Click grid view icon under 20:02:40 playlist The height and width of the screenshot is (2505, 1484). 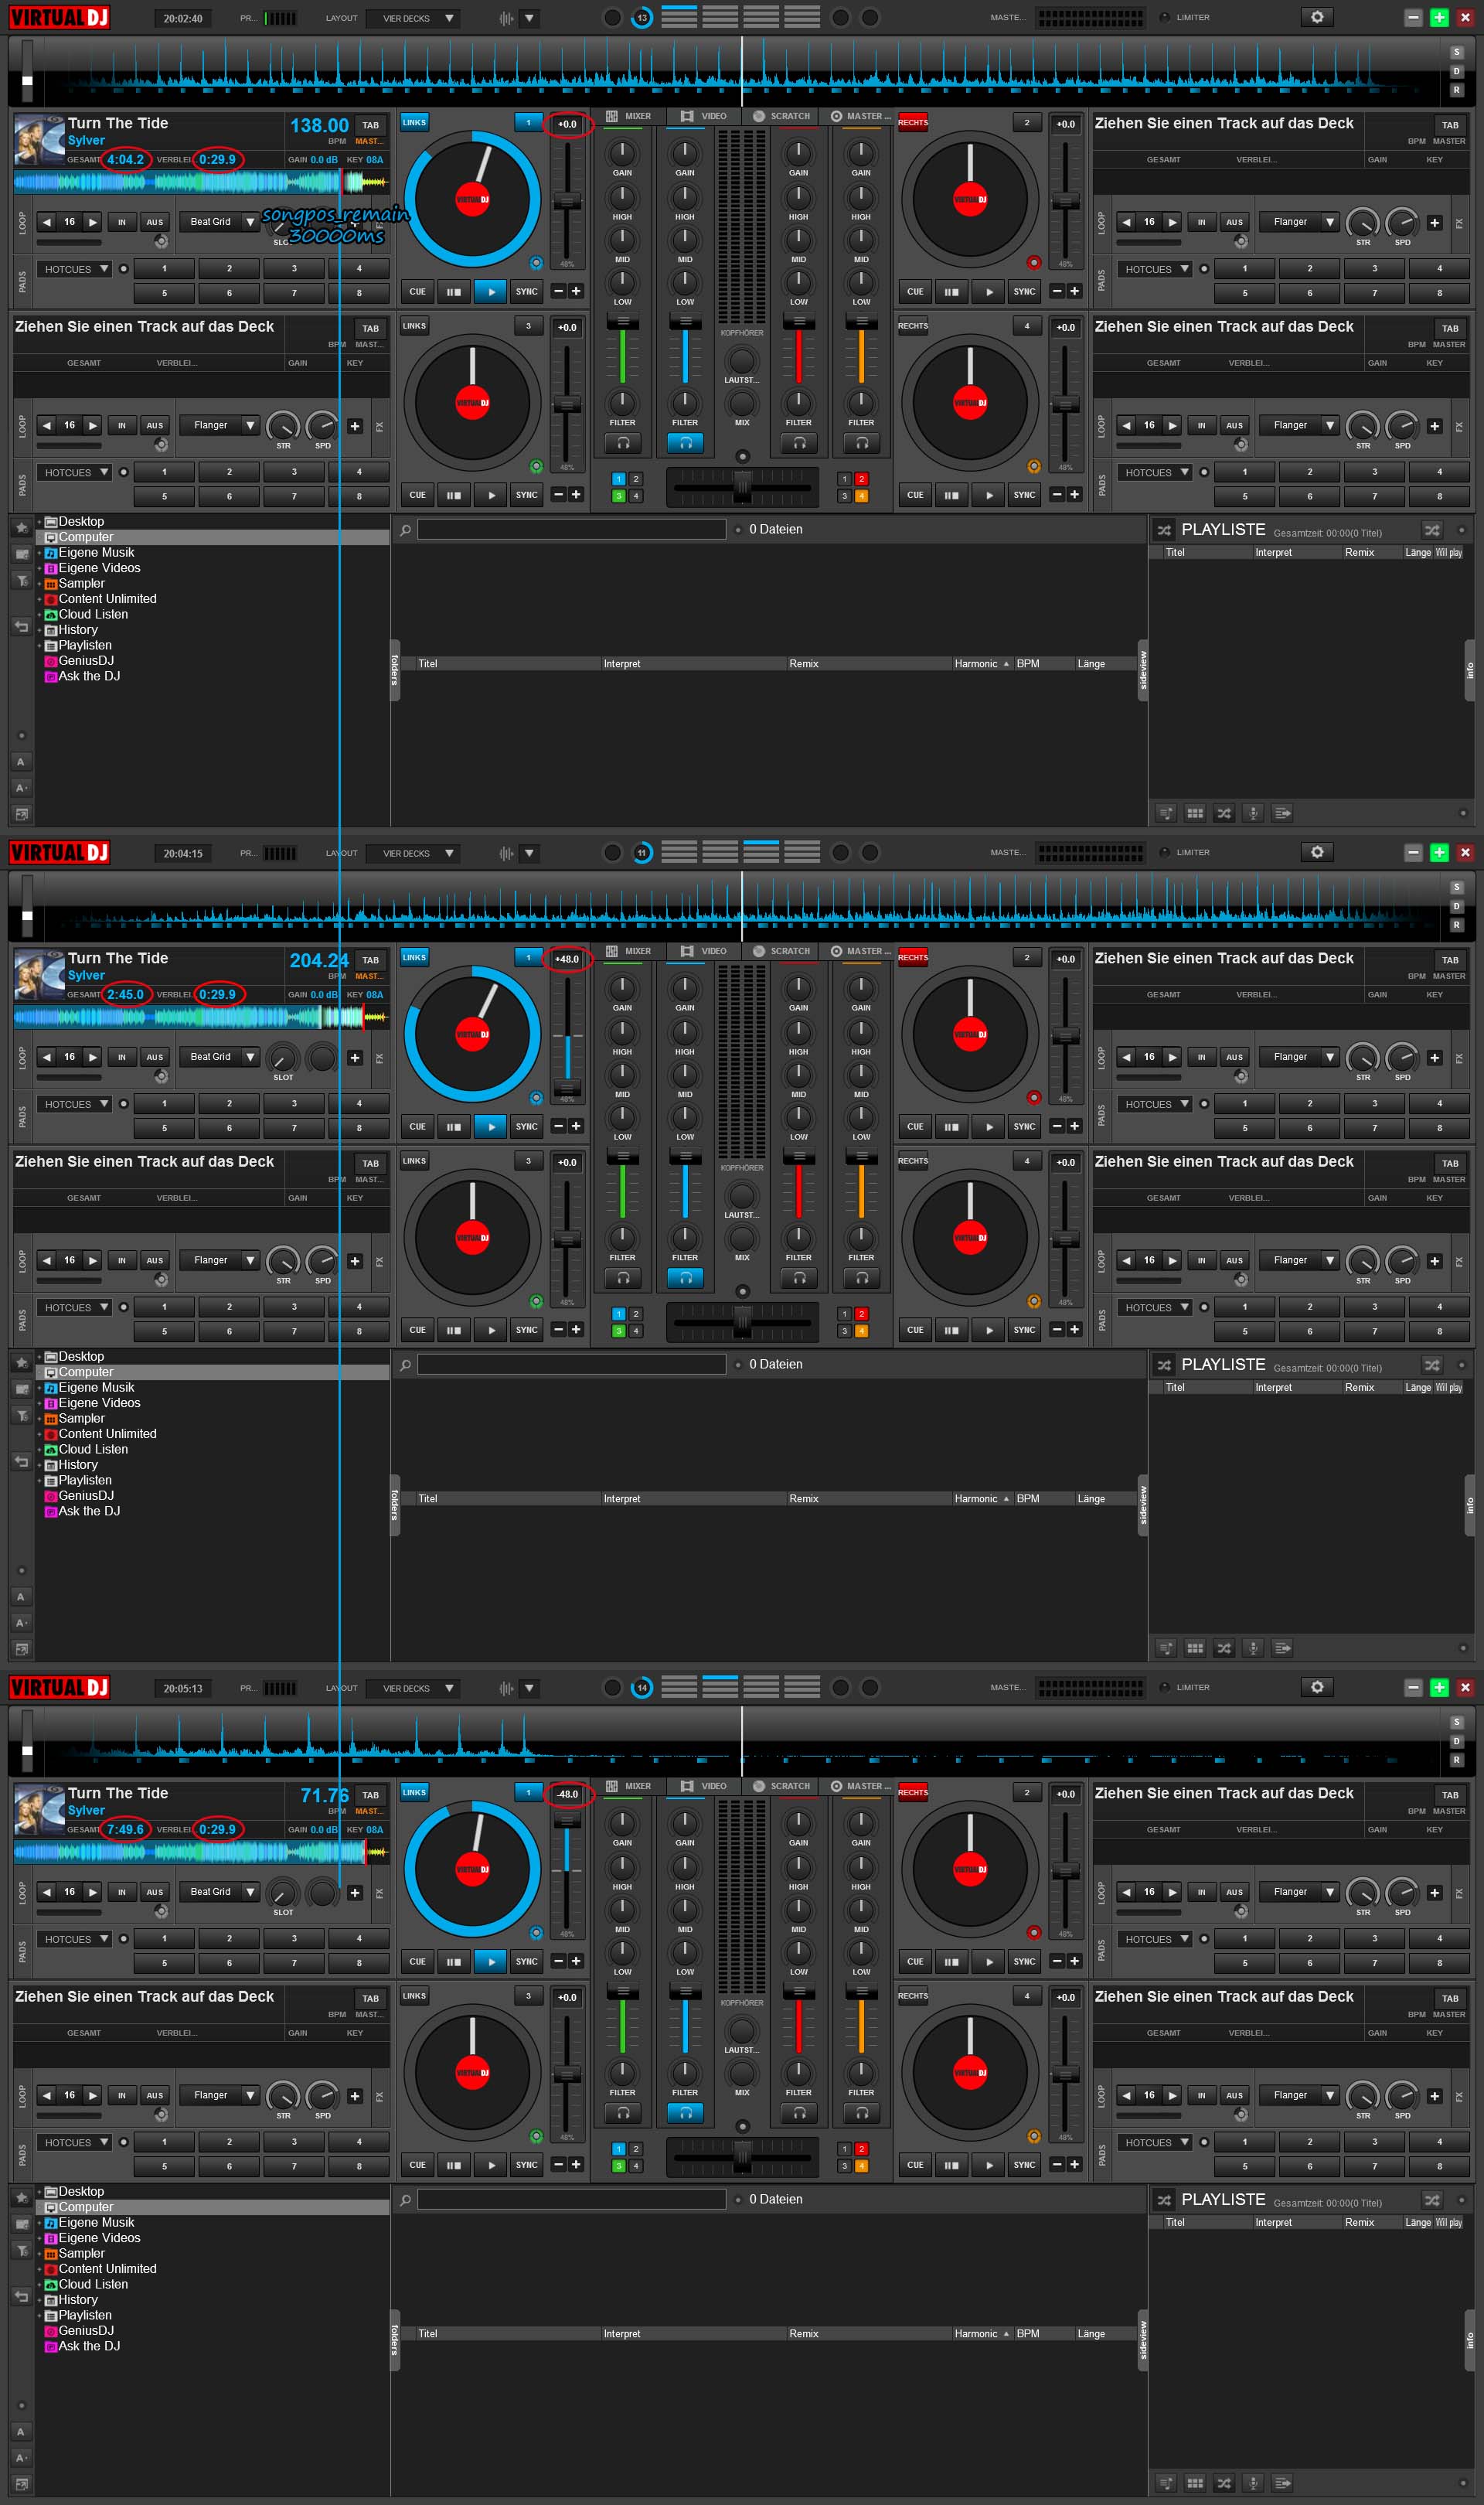click(1194, 813)
